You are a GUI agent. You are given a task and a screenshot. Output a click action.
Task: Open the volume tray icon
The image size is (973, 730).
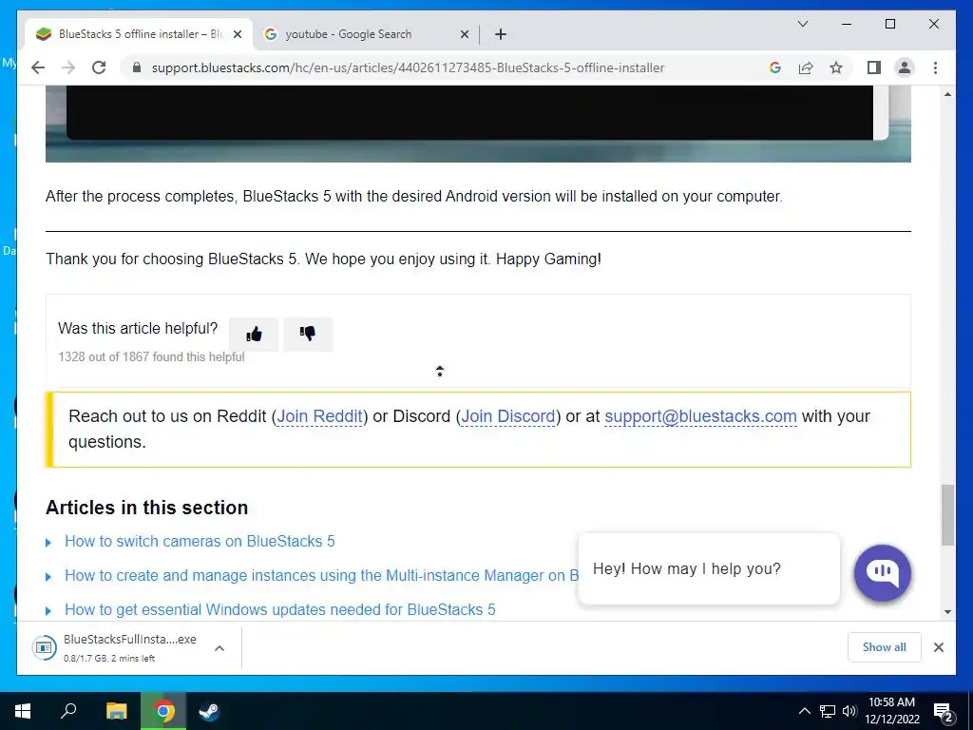849,711
